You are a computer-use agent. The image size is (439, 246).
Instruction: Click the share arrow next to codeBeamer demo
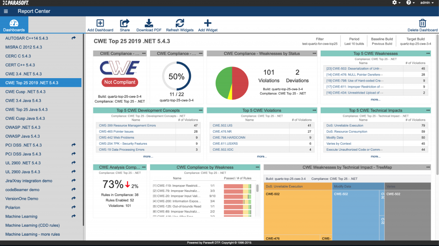(74, 189)
